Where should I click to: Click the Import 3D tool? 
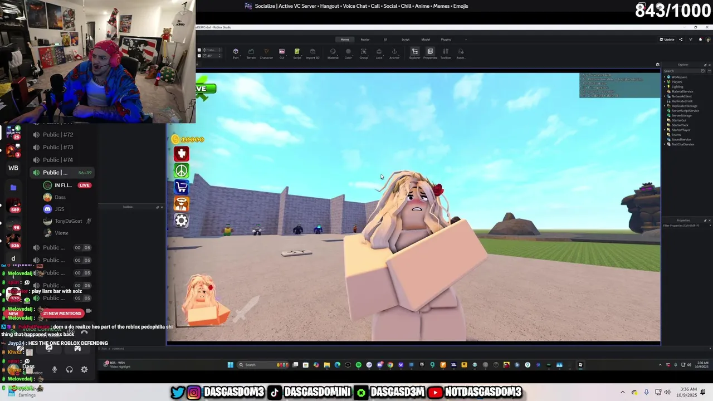[312, 53]
